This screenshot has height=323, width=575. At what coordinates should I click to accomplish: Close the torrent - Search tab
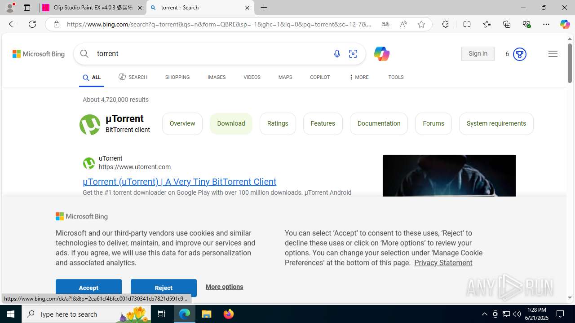[x=247, y=8]
